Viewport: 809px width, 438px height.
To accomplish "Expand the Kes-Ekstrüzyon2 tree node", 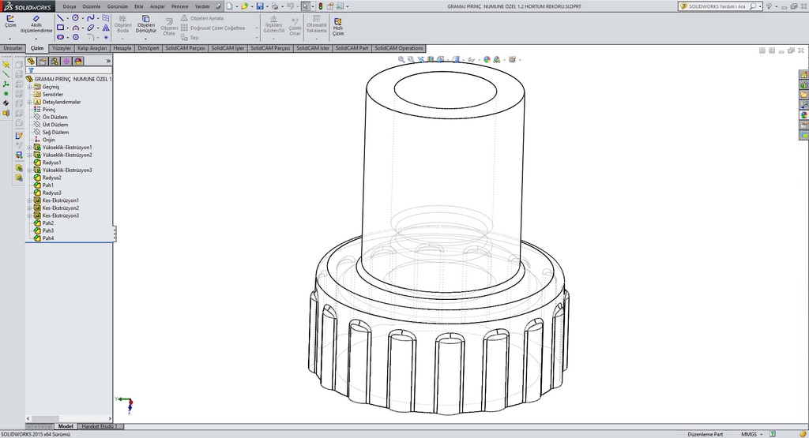I will click(x=29, y=208).
